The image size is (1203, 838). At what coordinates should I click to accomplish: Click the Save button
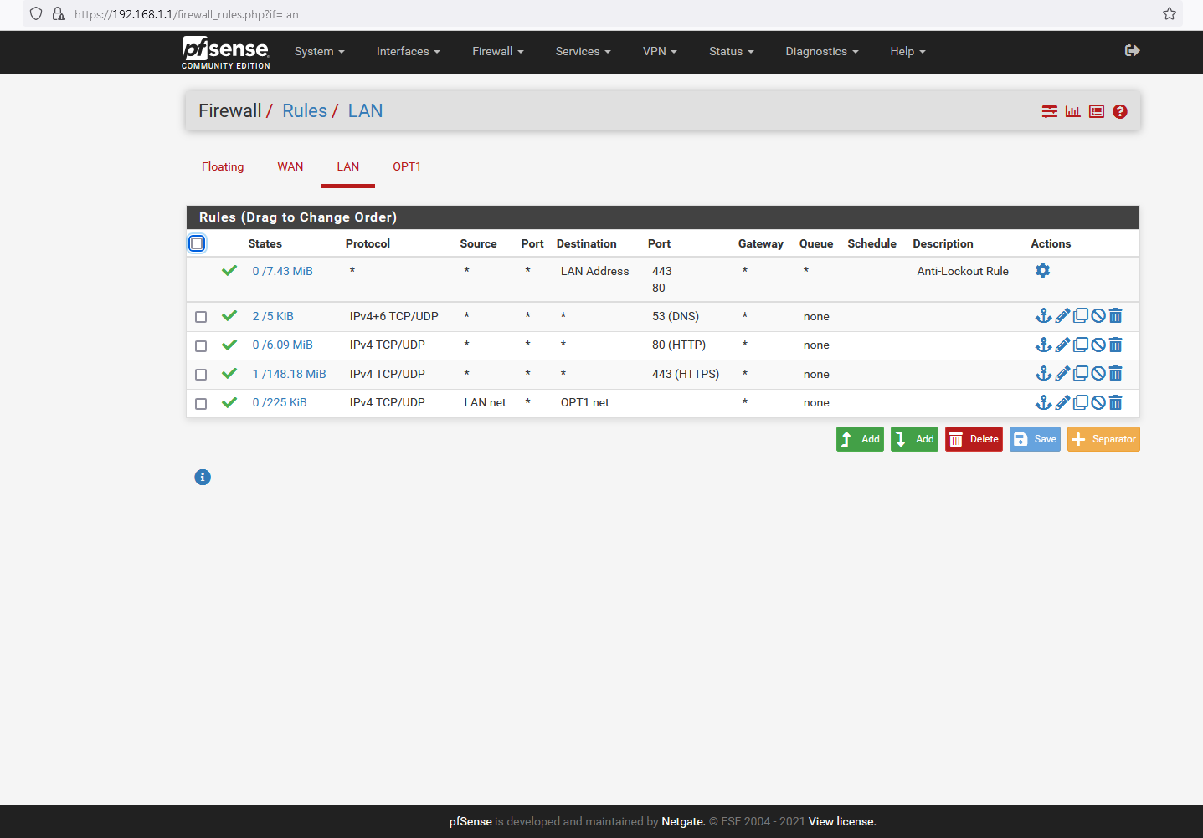(1035, 439)
